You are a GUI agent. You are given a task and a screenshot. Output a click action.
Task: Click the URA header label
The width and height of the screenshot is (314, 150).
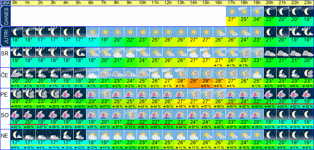pos(5,3)
